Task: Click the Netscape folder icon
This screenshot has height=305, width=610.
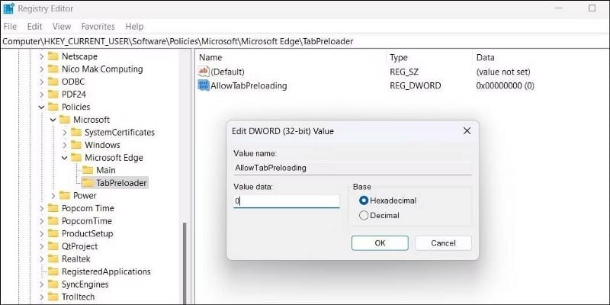Action: (53, 56)
